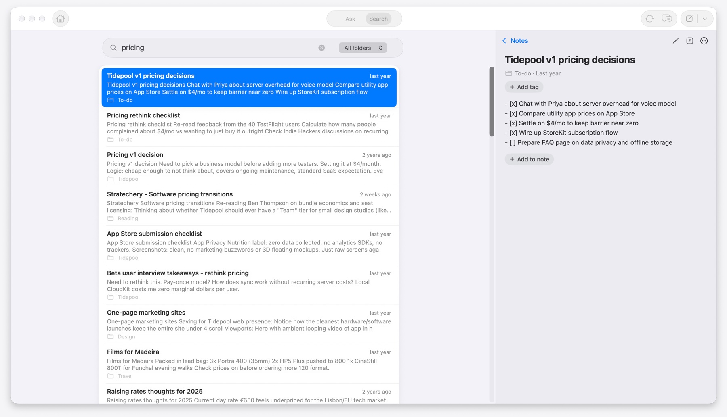
Task: Open the note's more options ellipsis
Action: 704,41
